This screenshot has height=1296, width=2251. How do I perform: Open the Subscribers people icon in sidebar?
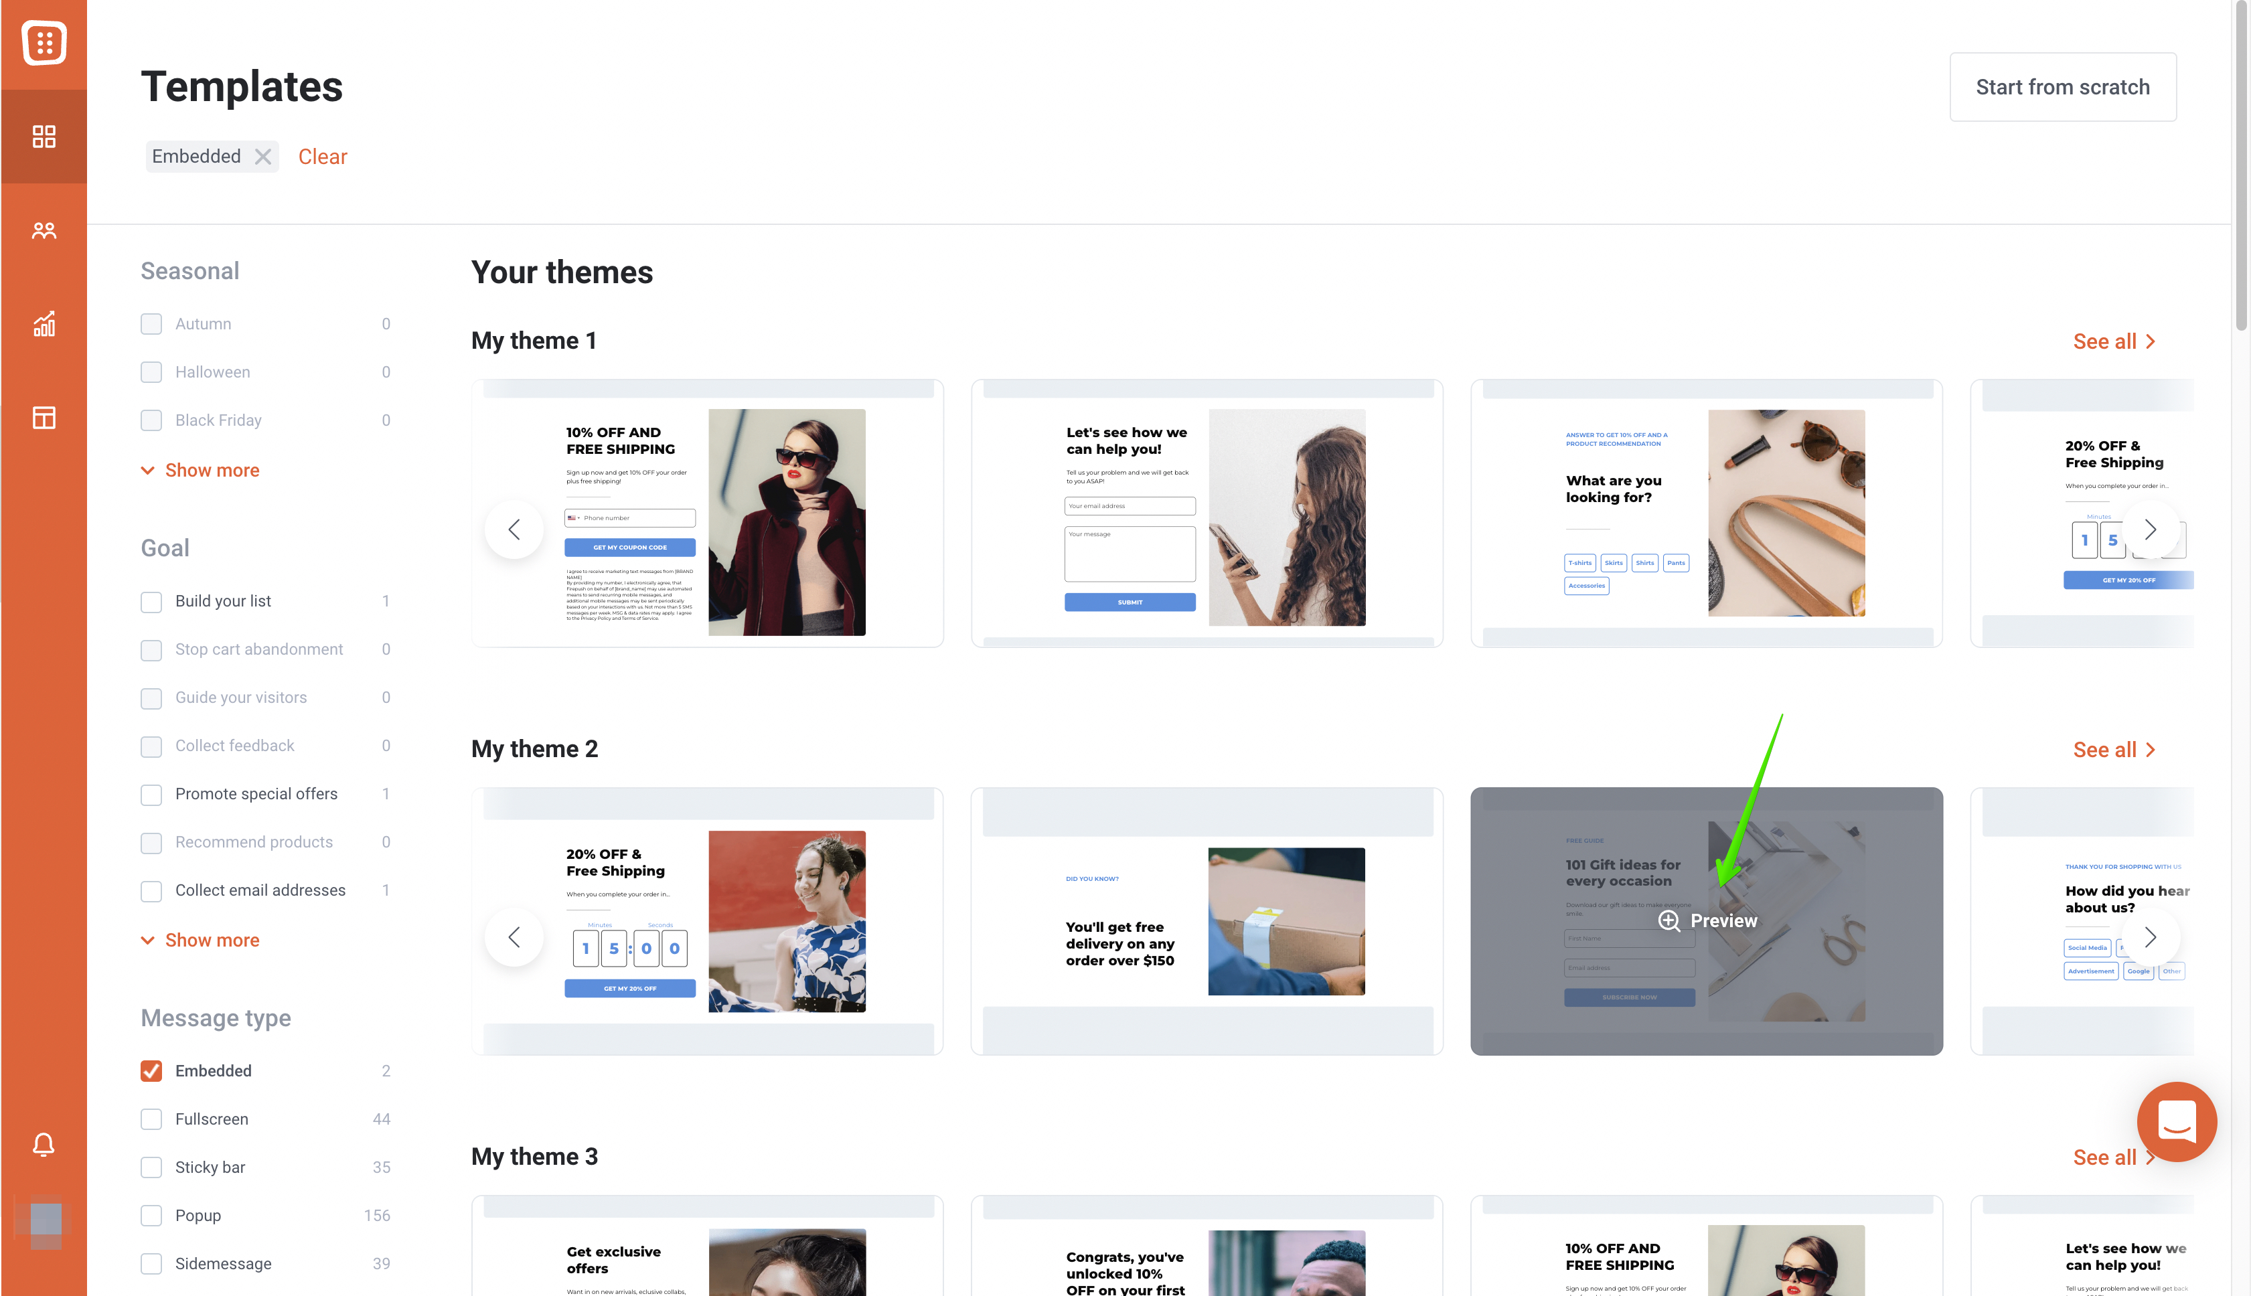point(44,230)
